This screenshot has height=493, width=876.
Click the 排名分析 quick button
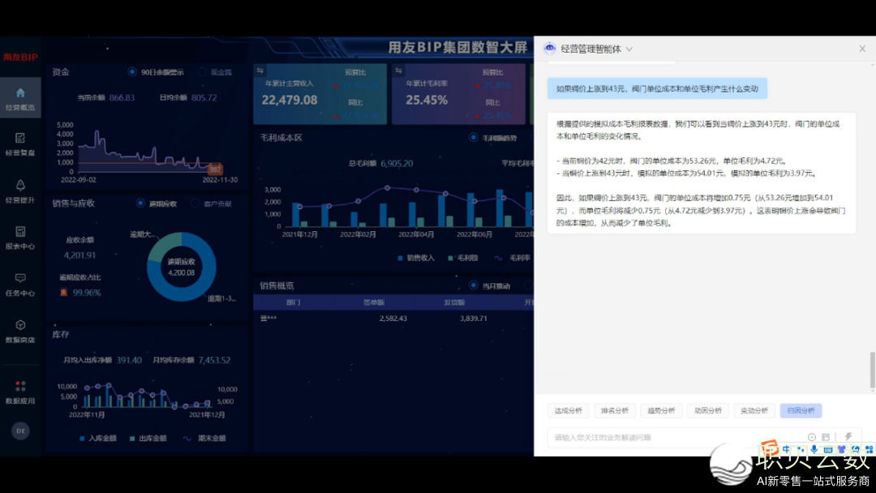point(615,410)
